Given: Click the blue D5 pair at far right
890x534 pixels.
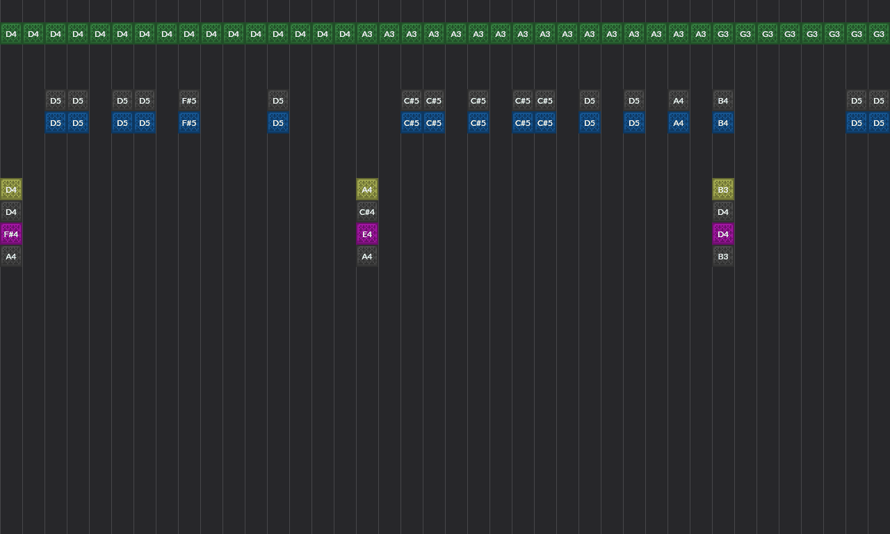Looking at the screenshot, I should click(x=857, y=122).
